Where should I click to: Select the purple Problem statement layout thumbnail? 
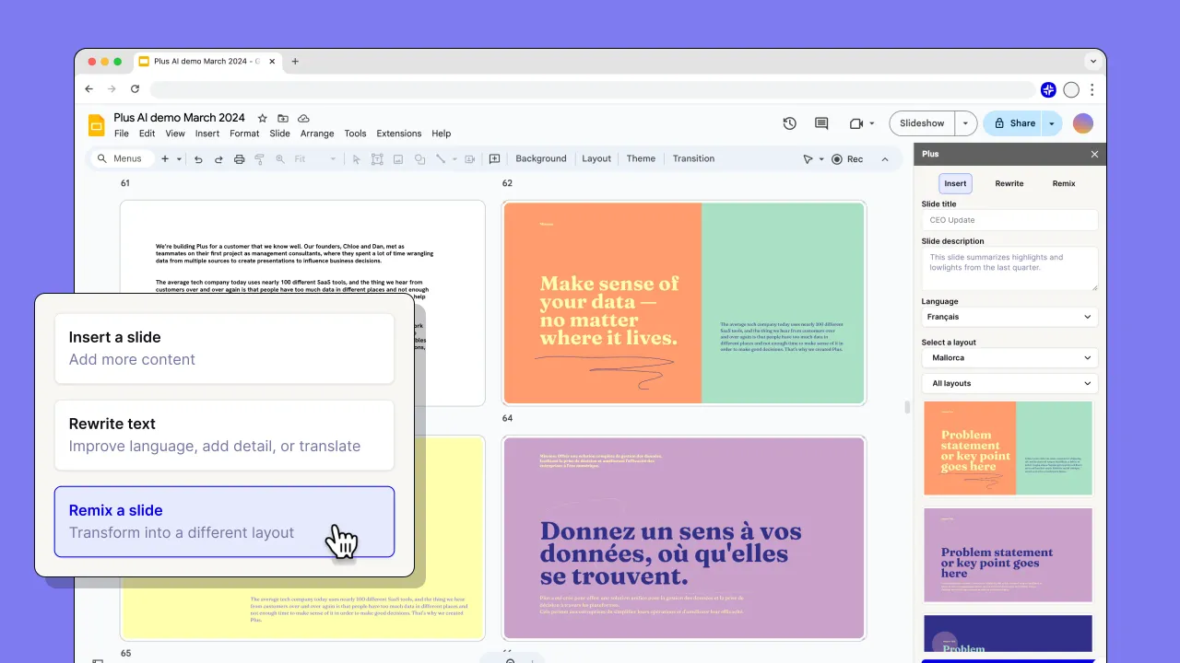[1008, 556]
